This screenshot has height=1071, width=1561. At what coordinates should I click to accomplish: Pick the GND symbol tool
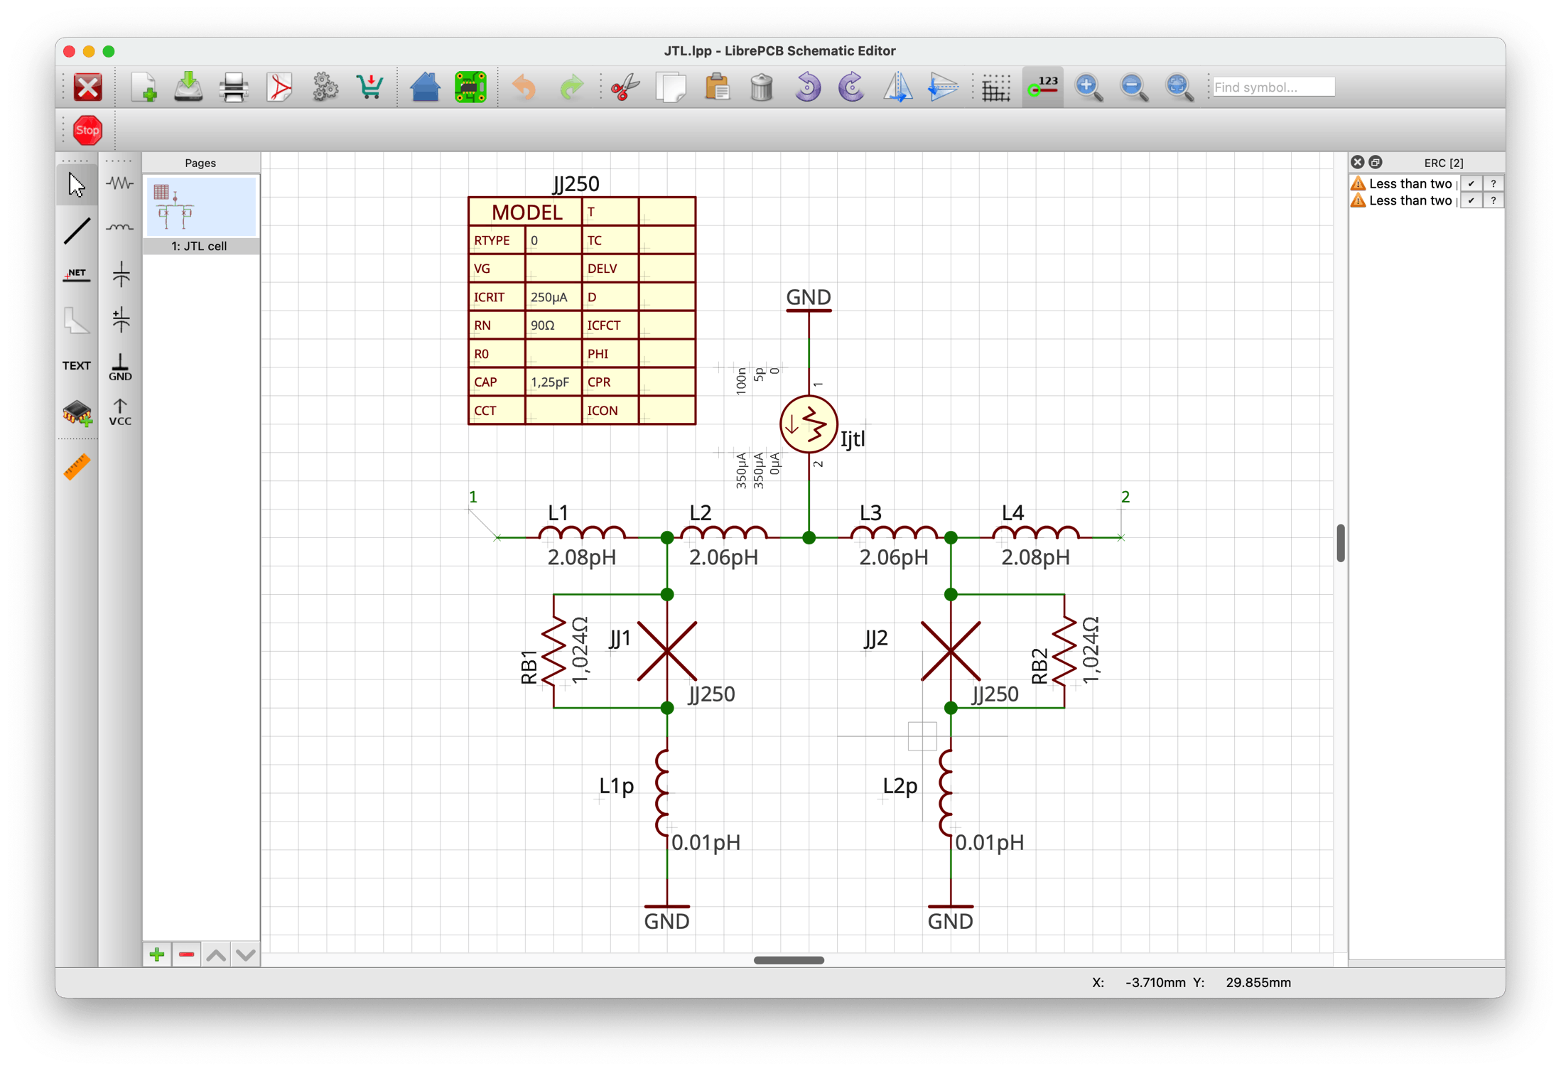[120, 367]
